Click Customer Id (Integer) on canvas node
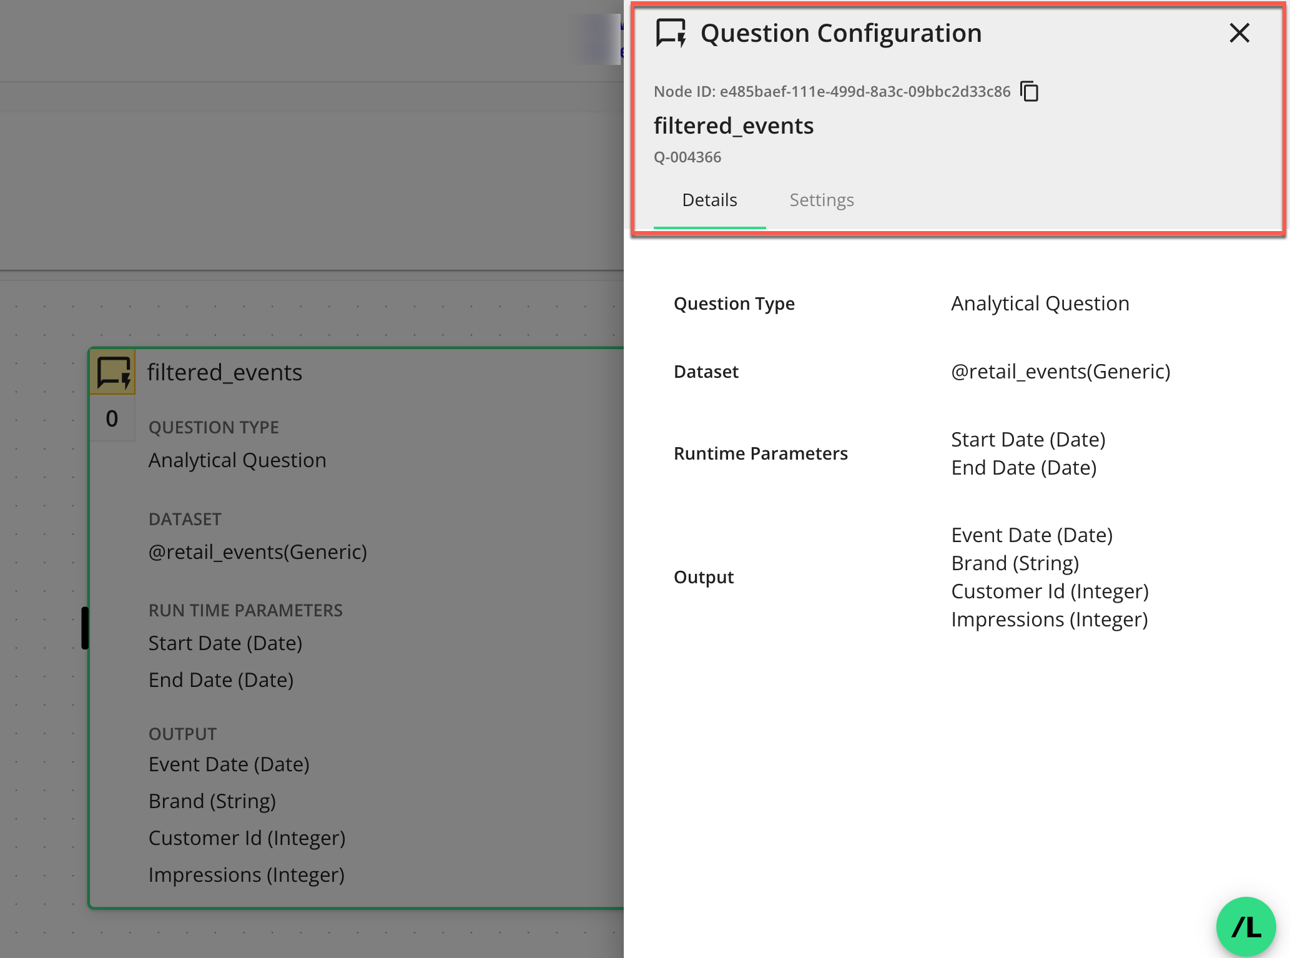This screenshot has width=1290, height=958. click(247, 838)
